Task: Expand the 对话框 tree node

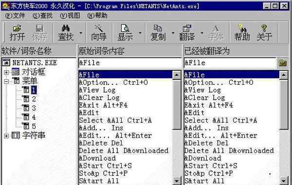Action: click(6, 72)
